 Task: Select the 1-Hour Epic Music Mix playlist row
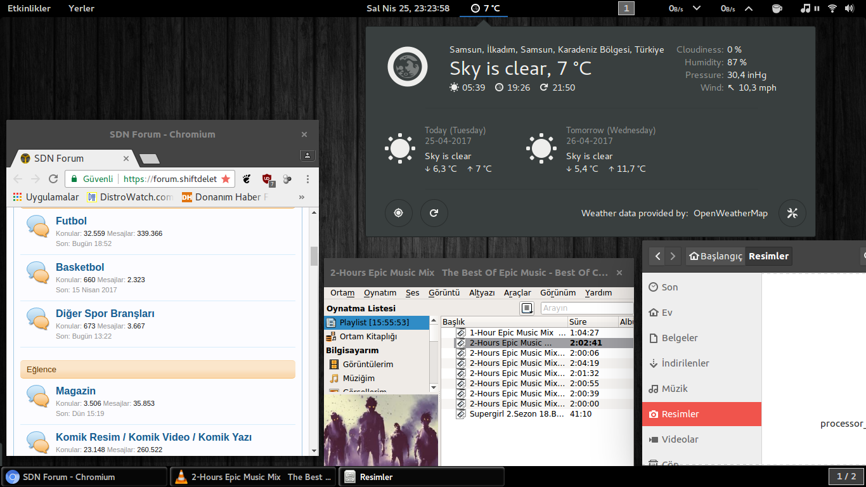coord(537,333)
